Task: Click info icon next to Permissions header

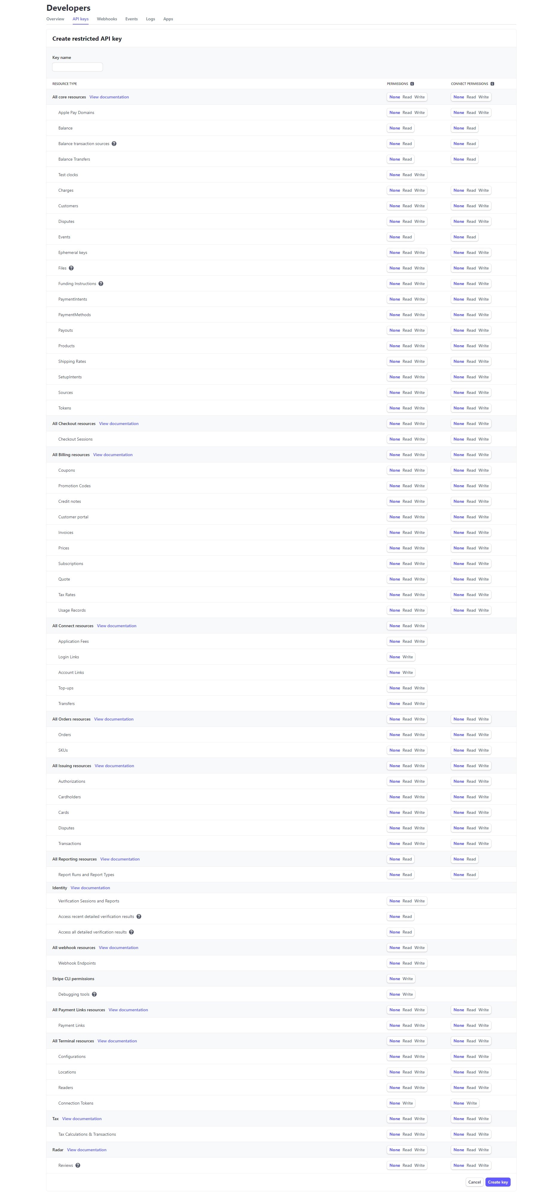Action: tap(412, 84)
